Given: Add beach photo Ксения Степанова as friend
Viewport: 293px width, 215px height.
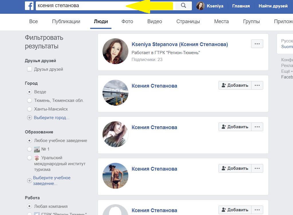Looking at the screenshot, I should (235, 168).
